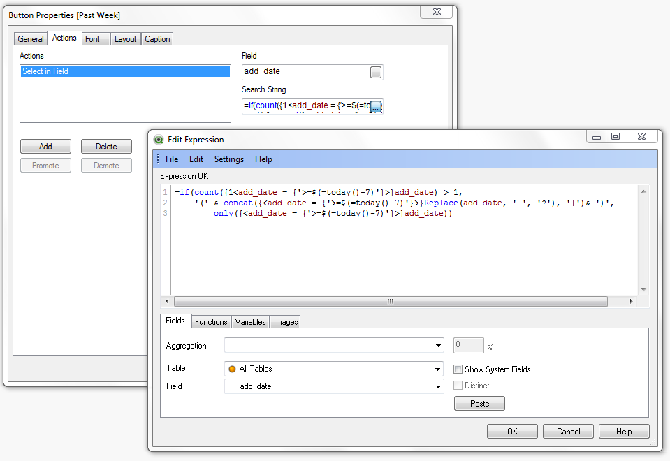Enable Show System Fields checkbox

pyautogui.click(x=458, y=369)
